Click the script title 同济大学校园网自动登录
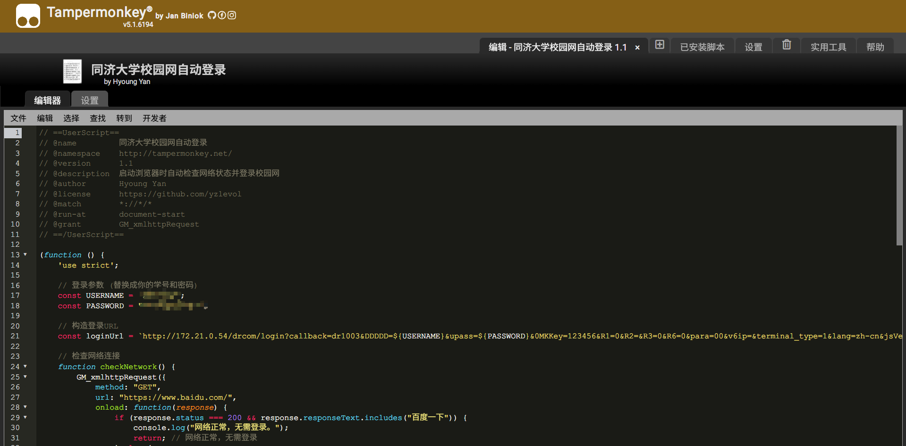 point(159,70)
